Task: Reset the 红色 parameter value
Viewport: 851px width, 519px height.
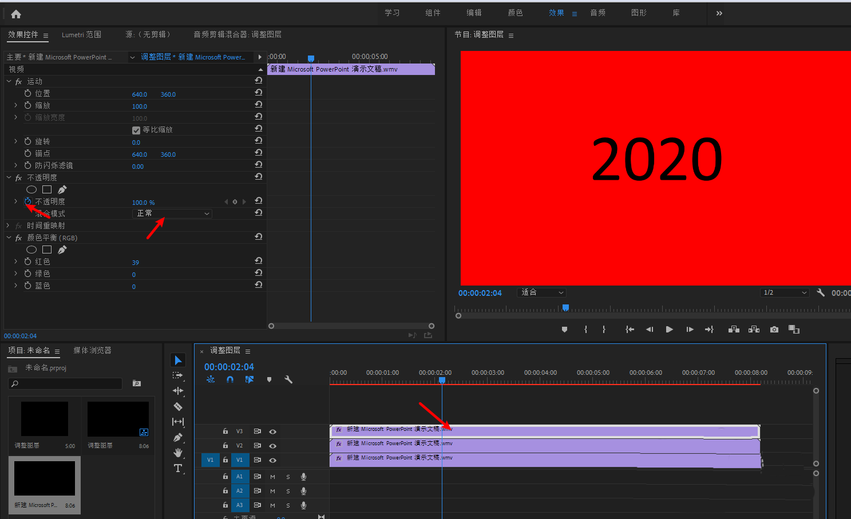Action: 259,261
